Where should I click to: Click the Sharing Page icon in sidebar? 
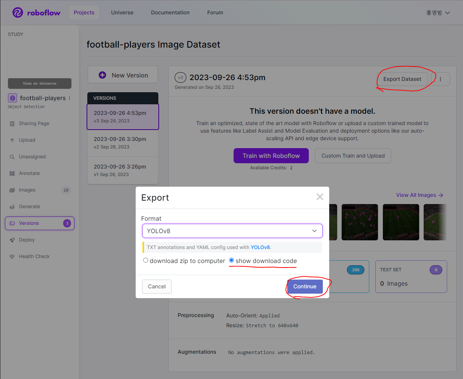click(12, 124)
